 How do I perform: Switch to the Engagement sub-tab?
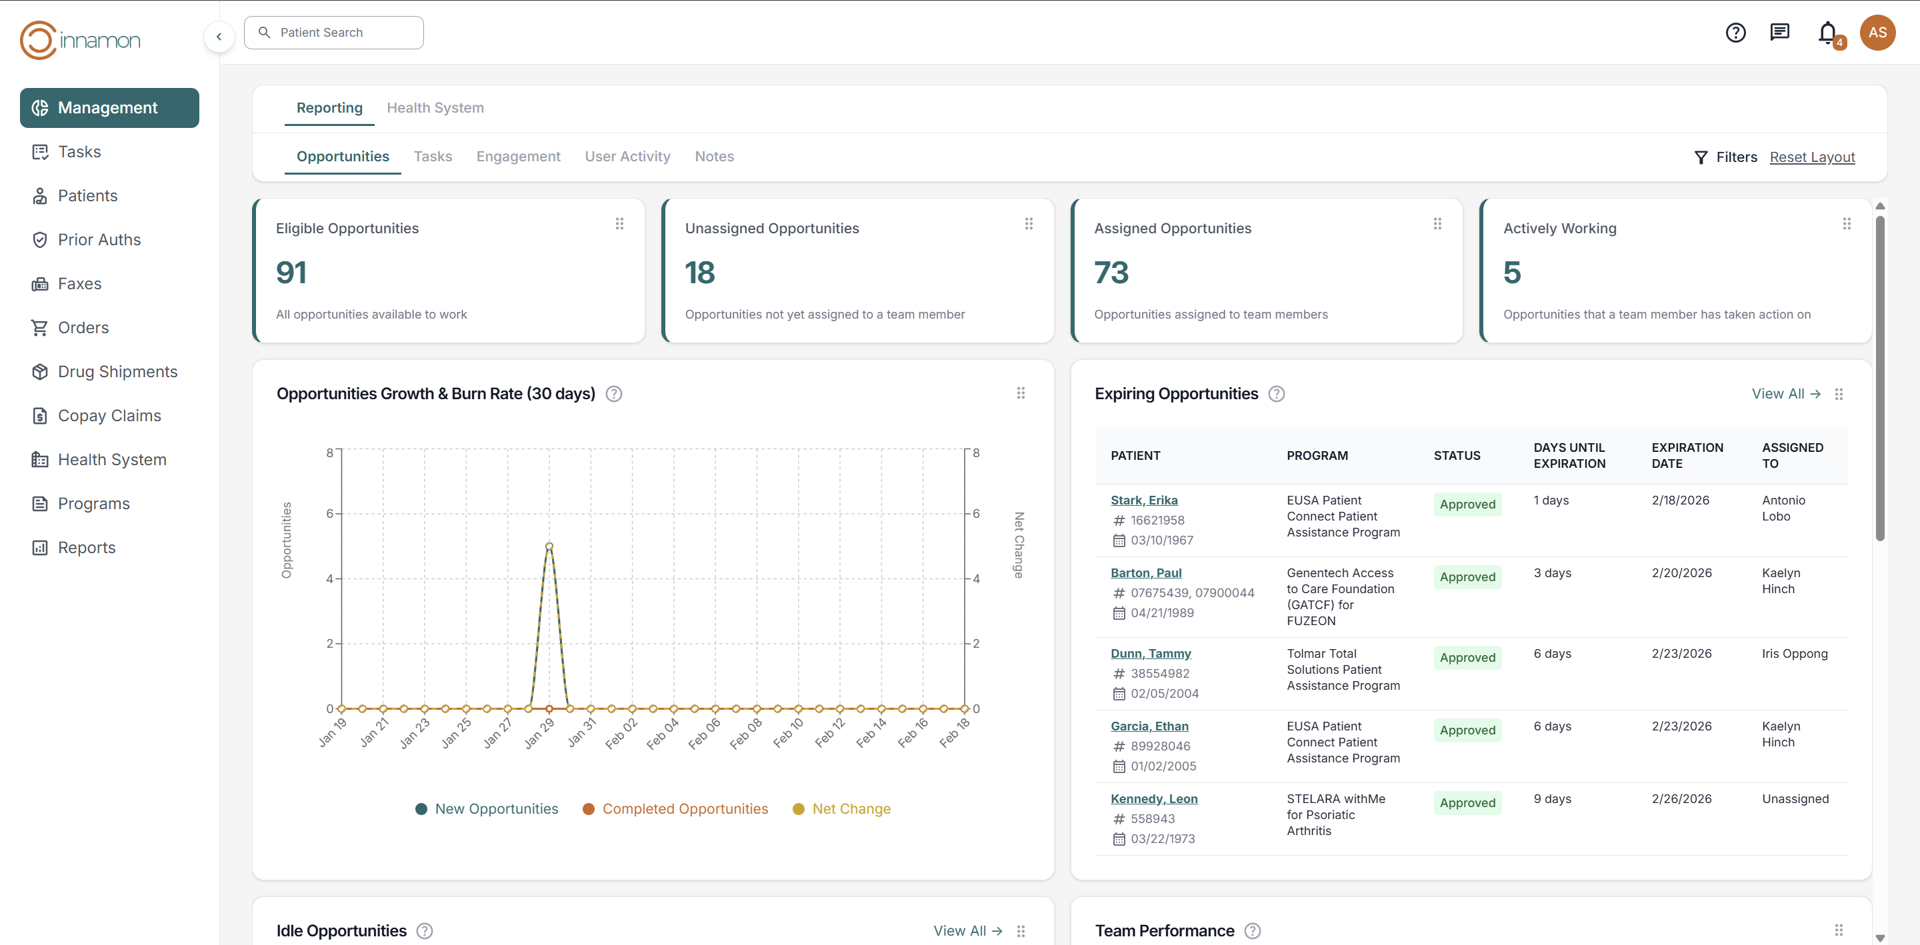coord(518,157)
